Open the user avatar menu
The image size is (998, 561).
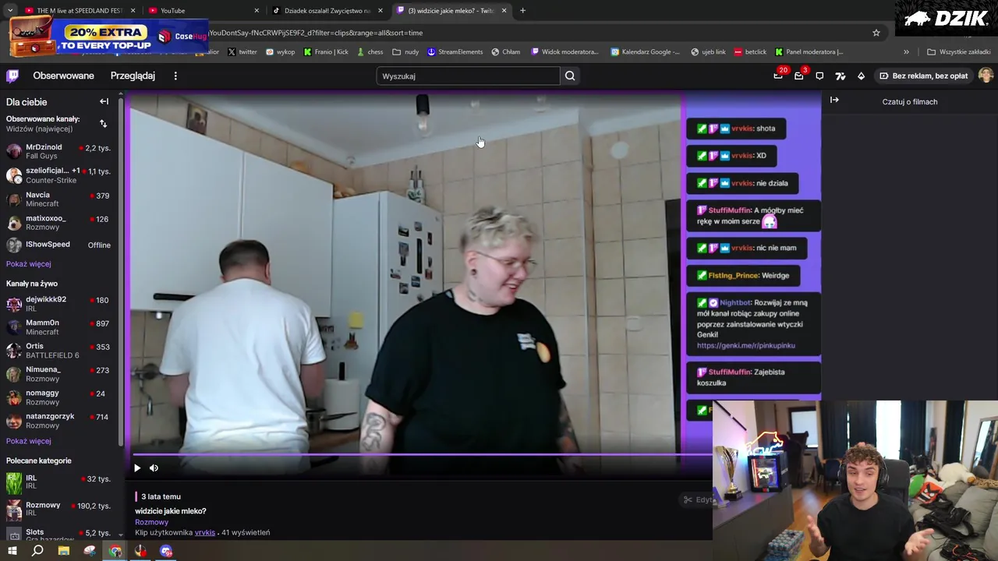click(x=986, y=76)
